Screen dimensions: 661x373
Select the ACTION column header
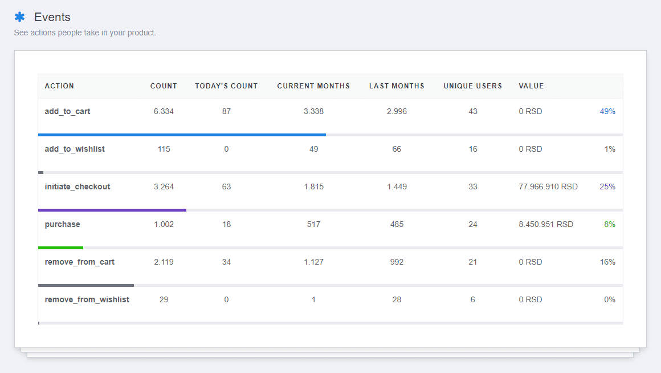pos(59,86)
